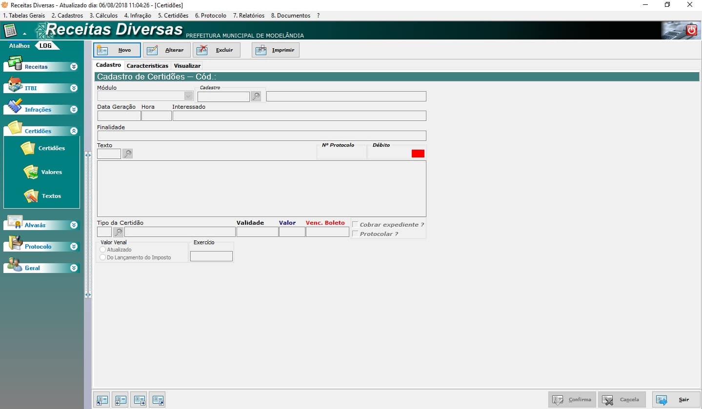Click the Tipo da Certidão lookup magnifier

point(118,232)
